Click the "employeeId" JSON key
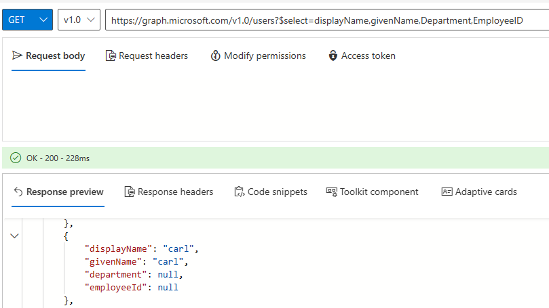 (115, 288)
